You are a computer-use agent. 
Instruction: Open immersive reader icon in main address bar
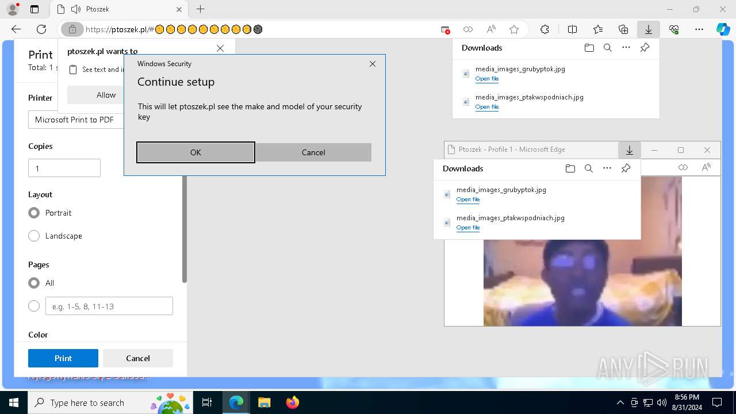[x=468, y=29]
